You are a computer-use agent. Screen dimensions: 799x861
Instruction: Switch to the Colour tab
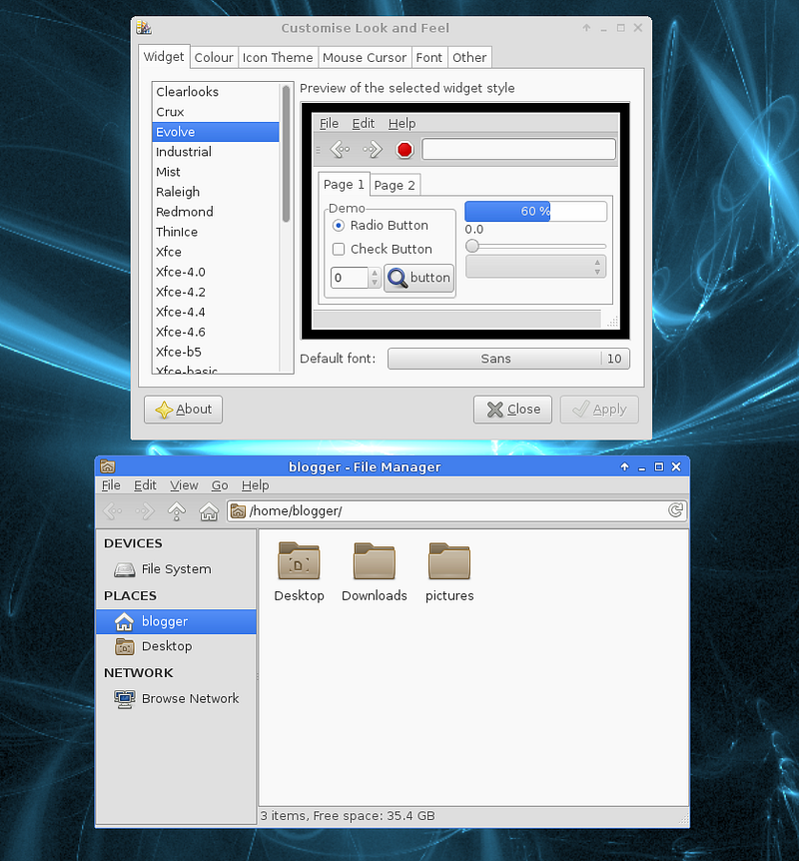click(x=214, y=58)
